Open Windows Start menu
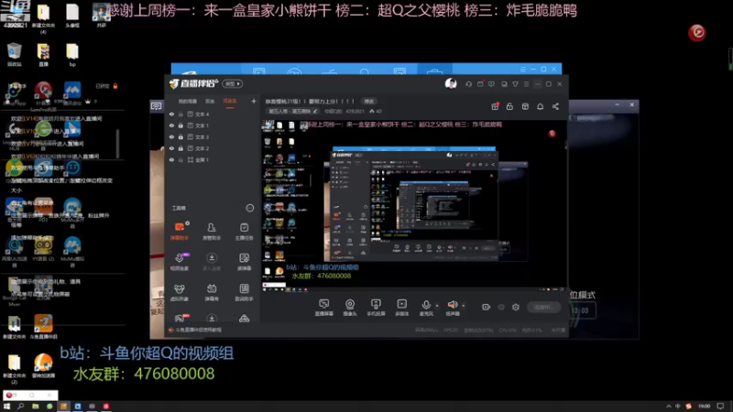The image size is (733, 412). click(6, 407)
